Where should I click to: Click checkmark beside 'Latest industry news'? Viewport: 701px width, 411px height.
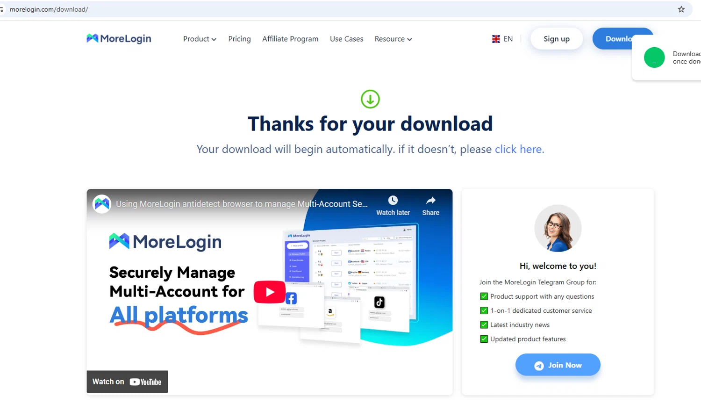(484, 324)
